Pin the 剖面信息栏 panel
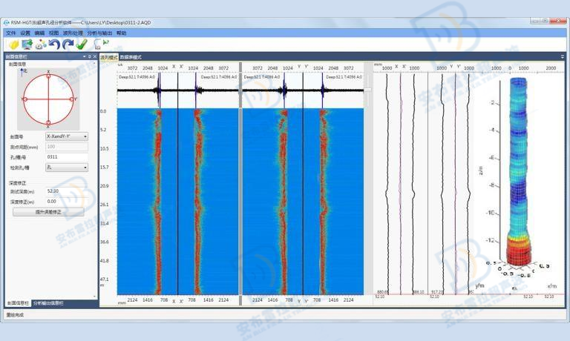 pos(89,56)
